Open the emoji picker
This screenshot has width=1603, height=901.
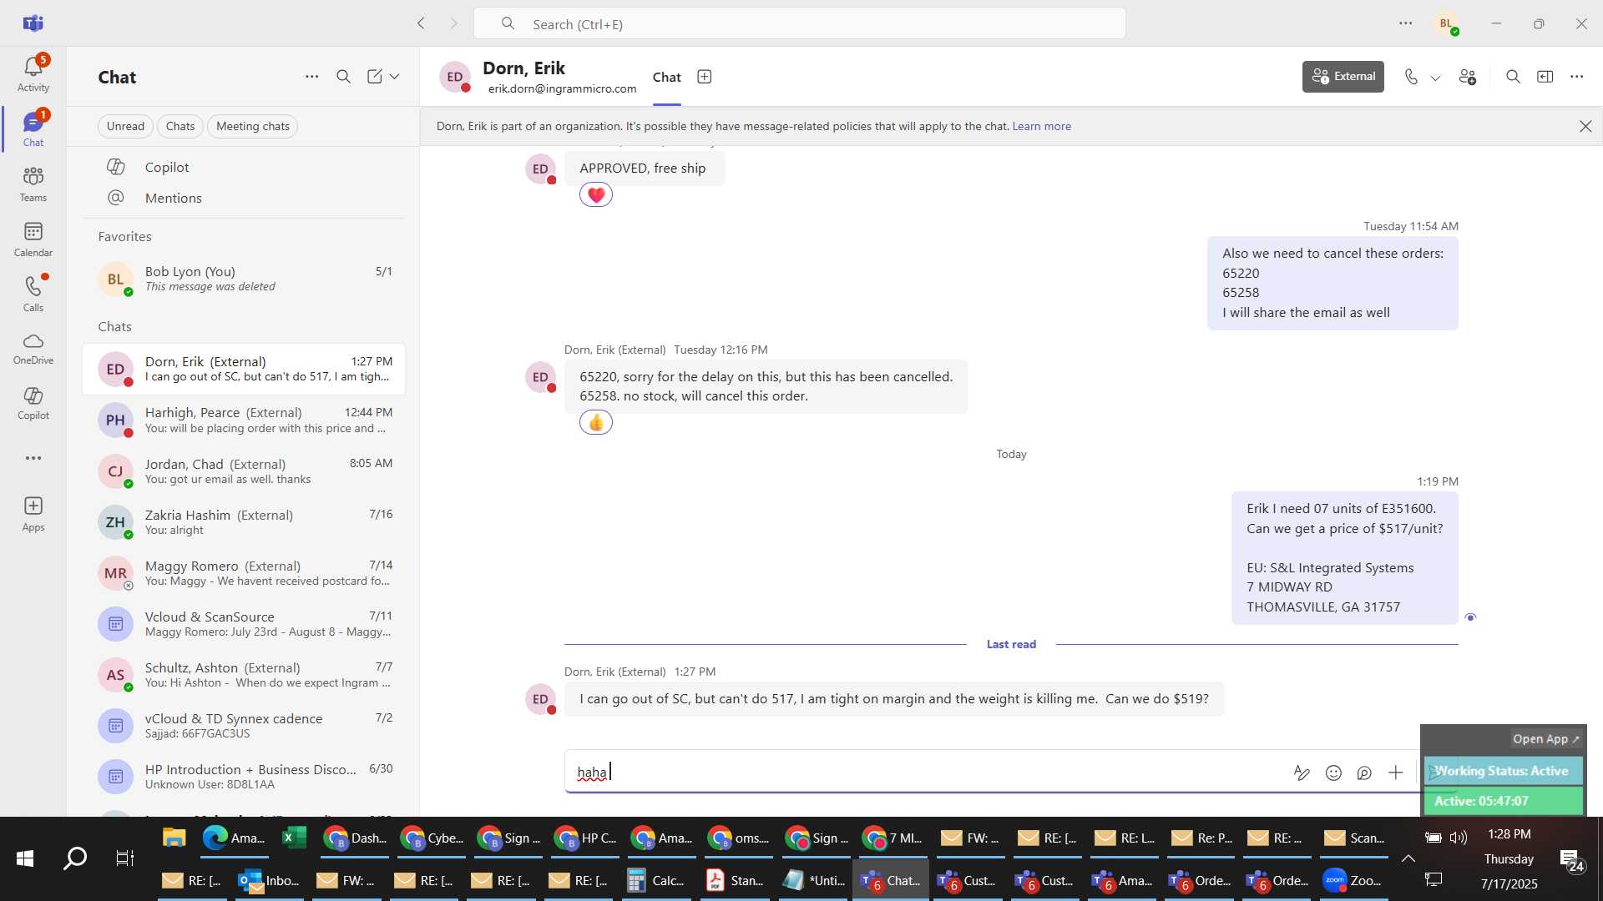[x=1333, y=773]
